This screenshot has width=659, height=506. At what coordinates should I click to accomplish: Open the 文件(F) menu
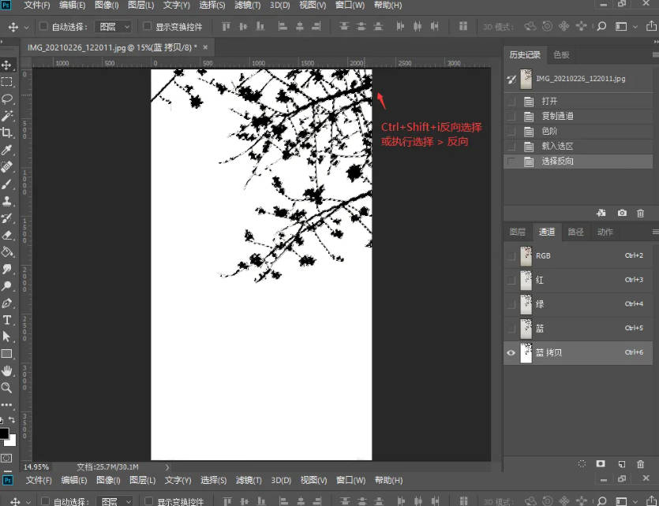coord(37,5)
